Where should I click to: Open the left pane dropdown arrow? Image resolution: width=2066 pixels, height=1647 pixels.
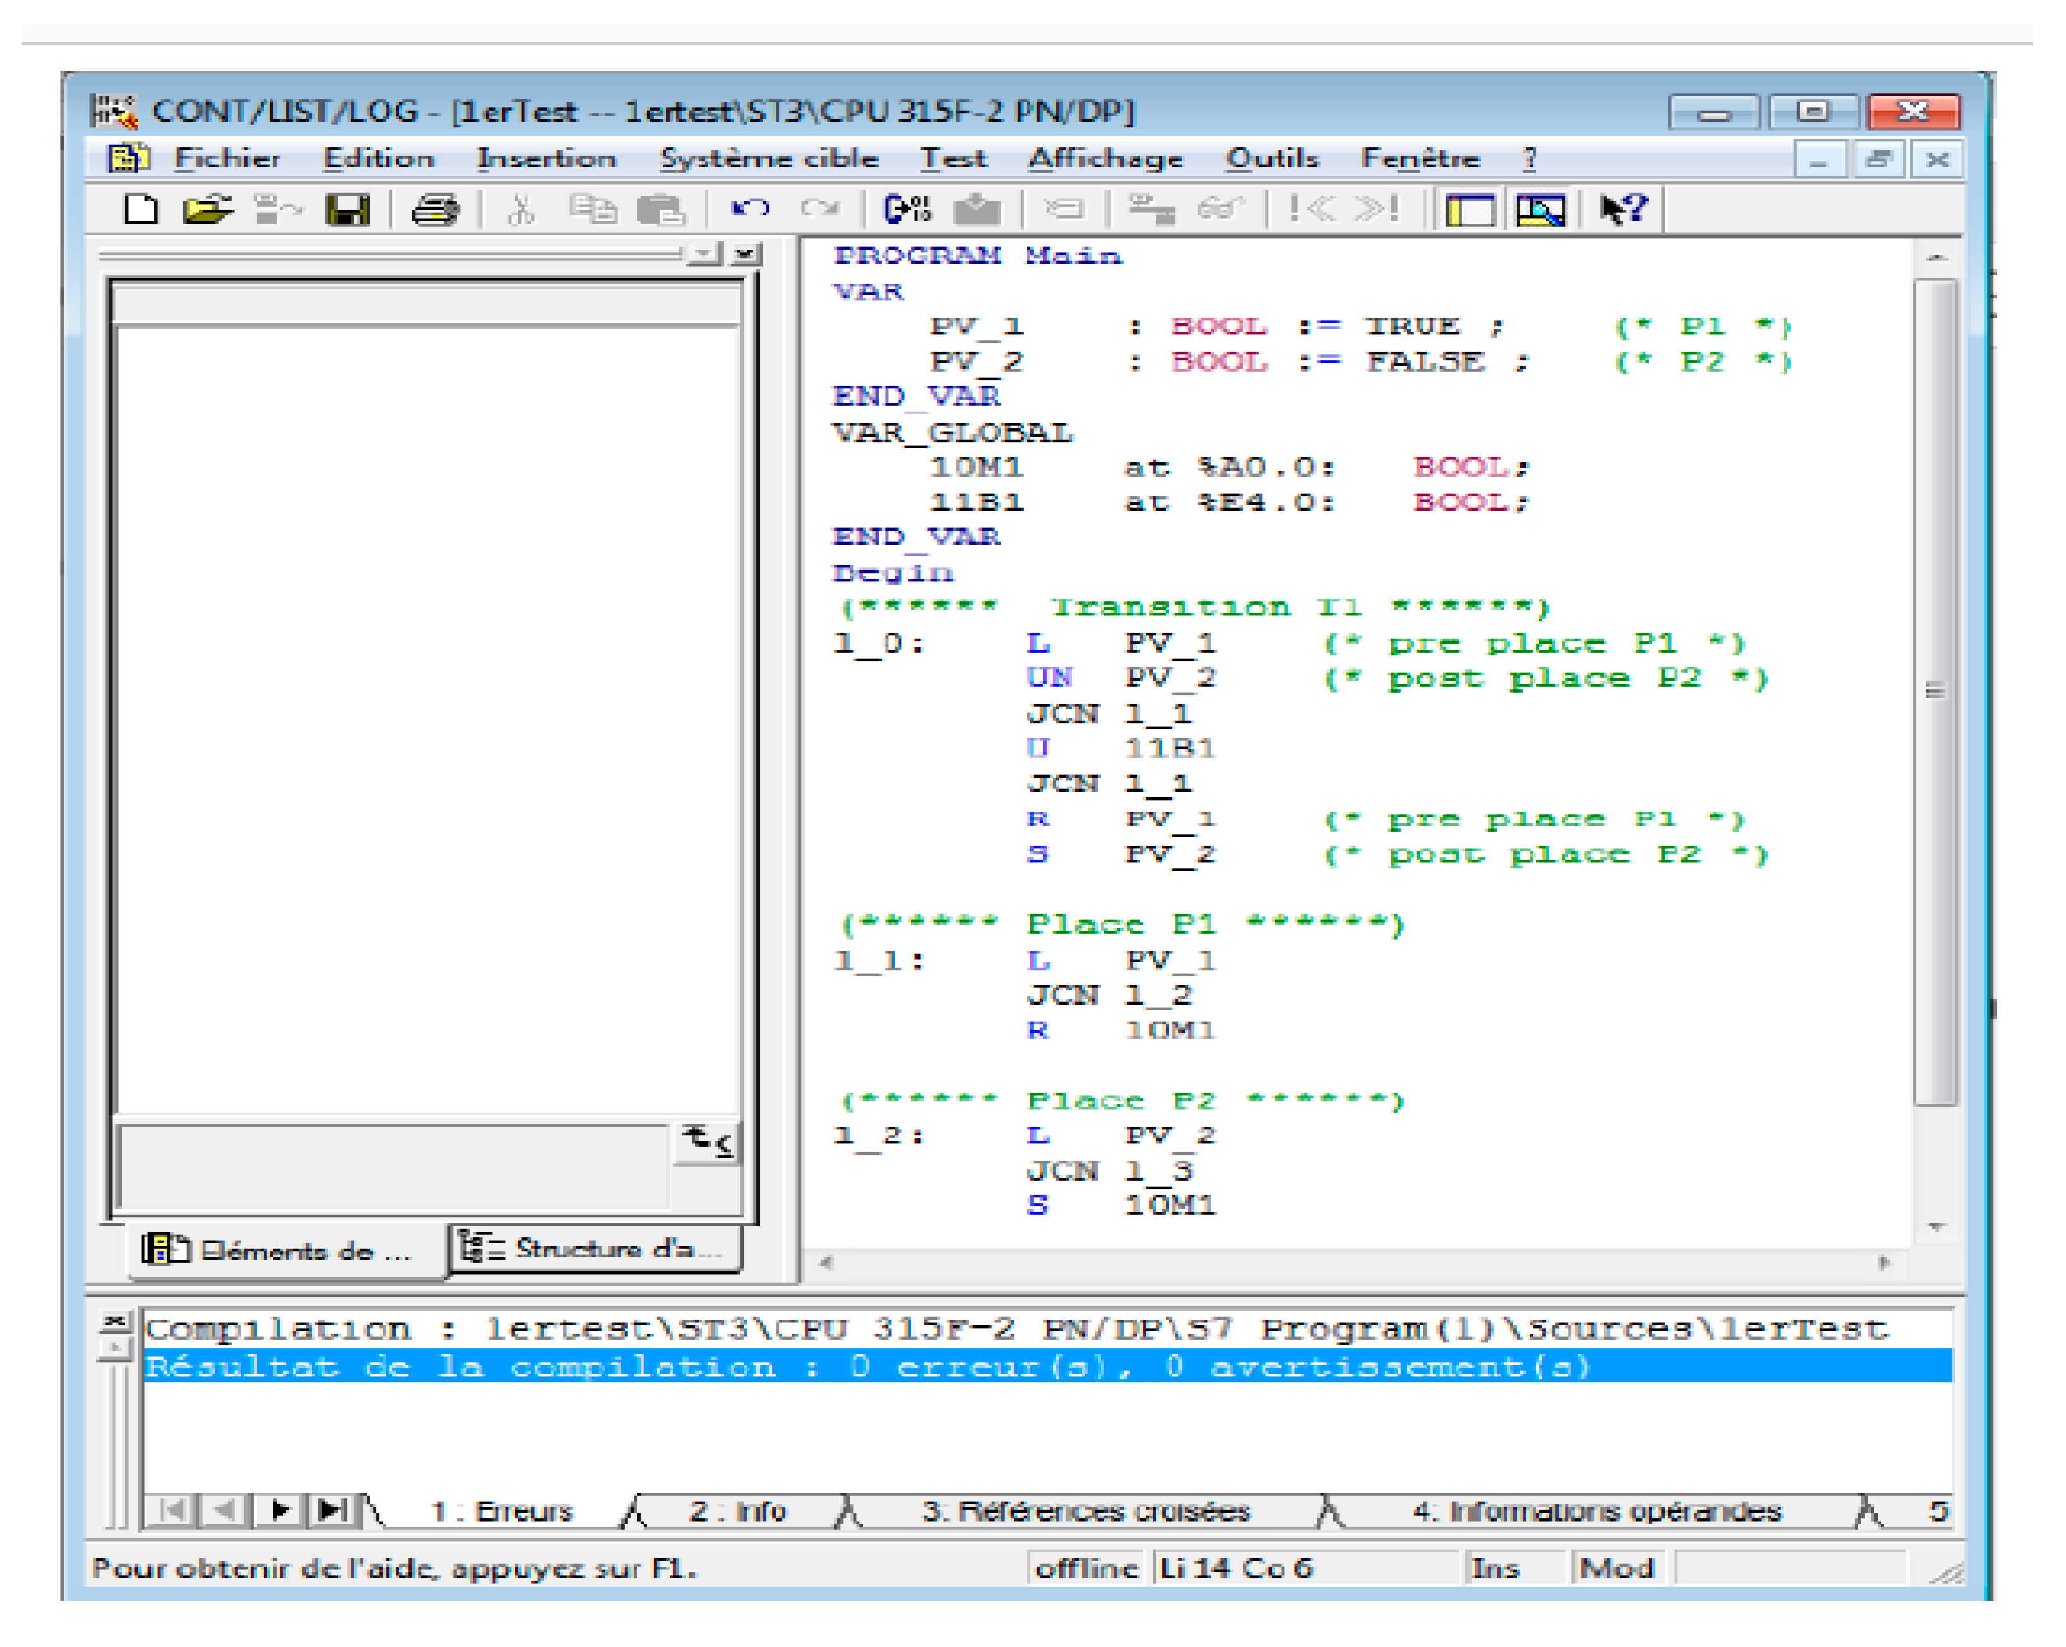coord(705,254)
